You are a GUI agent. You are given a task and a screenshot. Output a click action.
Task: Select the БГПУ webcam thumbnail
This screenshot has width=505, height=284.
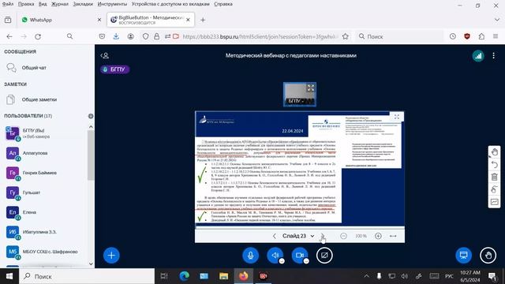pyautogui.click(x=300, y=95)
